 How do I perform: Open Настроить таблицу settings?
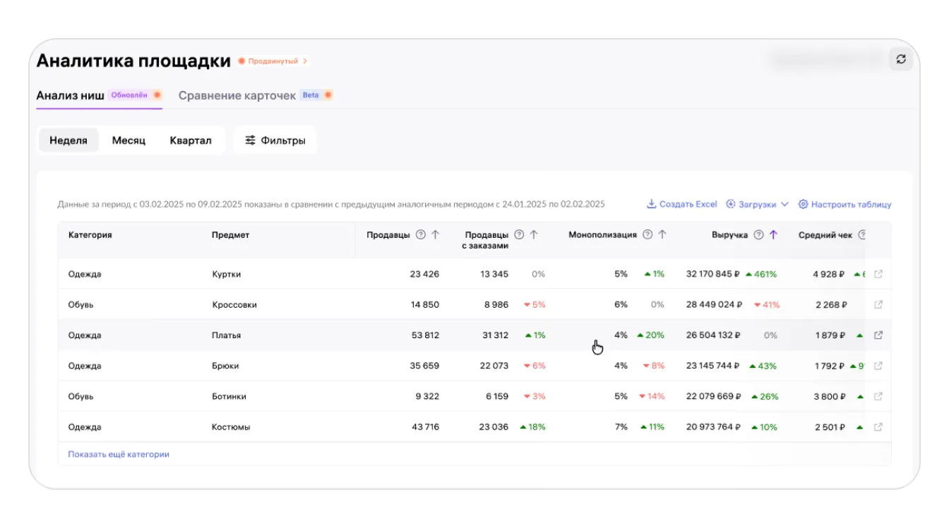click(844, 205)
